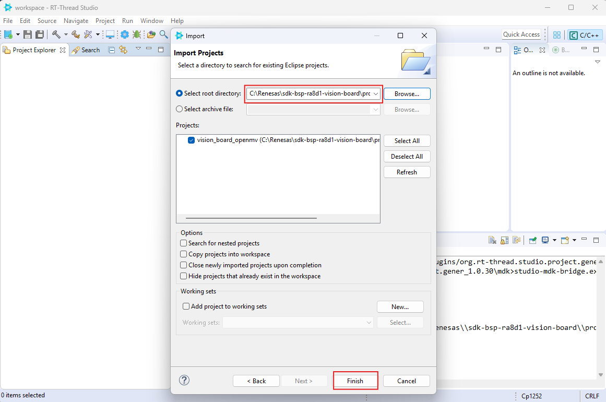Open the Navigate menu

(x=76, y=21)
